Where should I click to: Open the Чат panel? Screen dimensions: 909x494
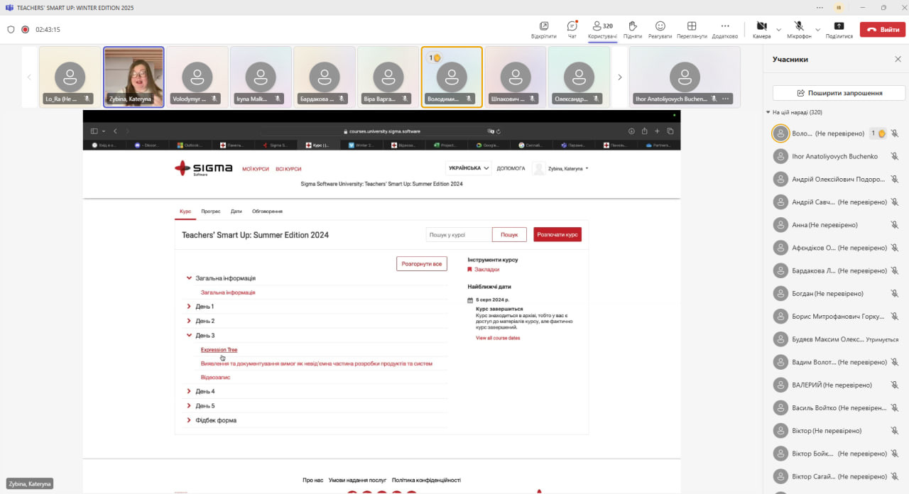click(572, 29)
